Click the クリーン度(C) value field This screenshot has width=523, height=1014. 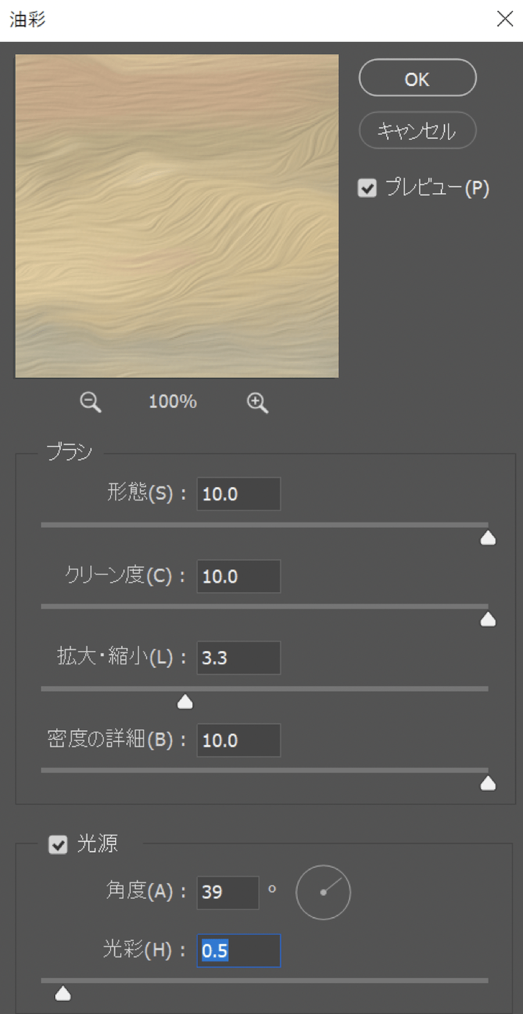pos(239,576)
